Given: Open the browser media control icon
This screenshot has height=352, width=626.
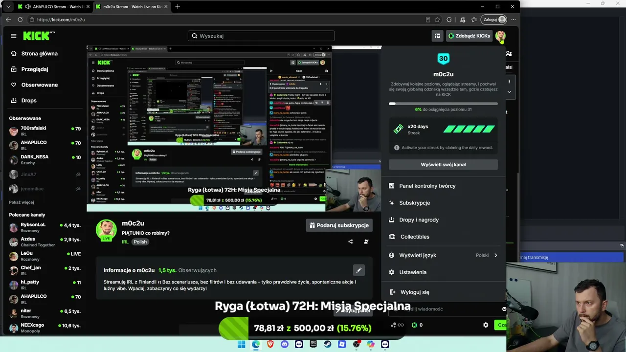Looking at the screenshot, I should pos(462,20).
